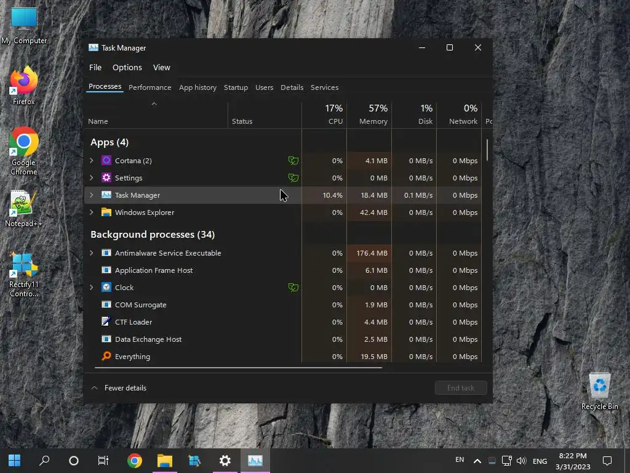Open the Options menu
The width and height of the screenshot is (630, 473).
(x=127, y=67)
